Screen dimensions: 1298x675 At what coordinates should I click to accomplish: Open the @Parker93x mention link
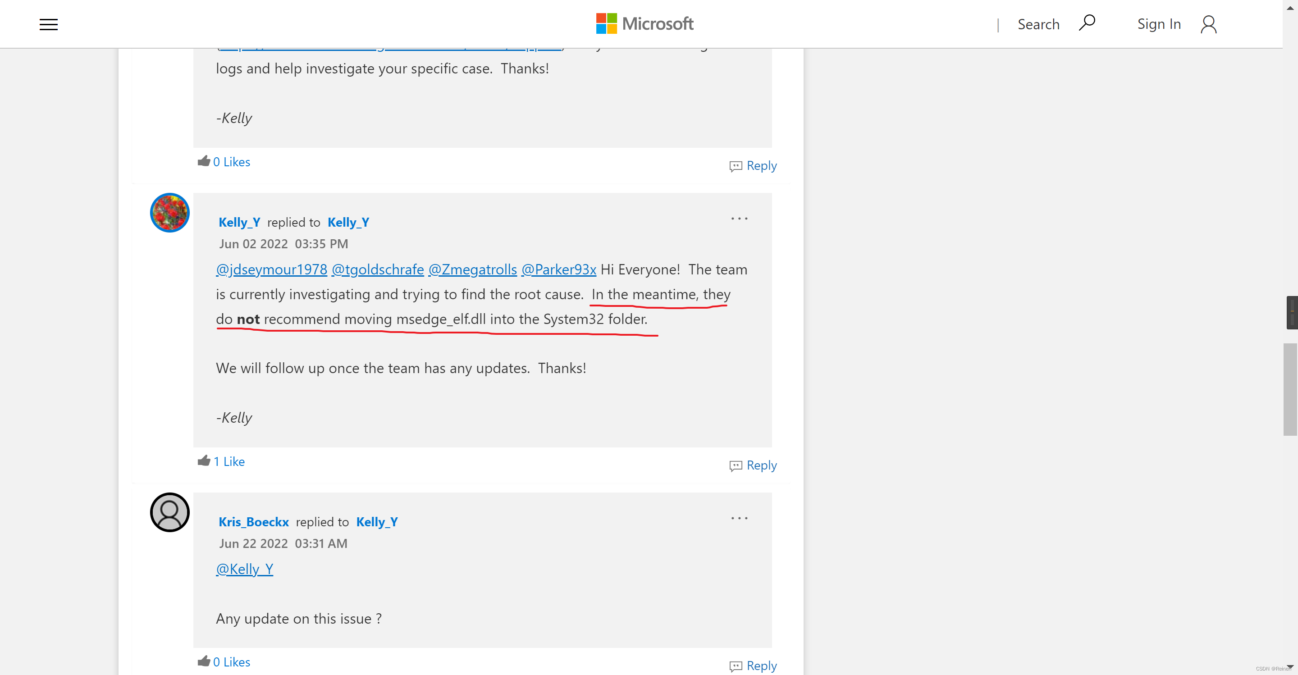coord(558,269)
